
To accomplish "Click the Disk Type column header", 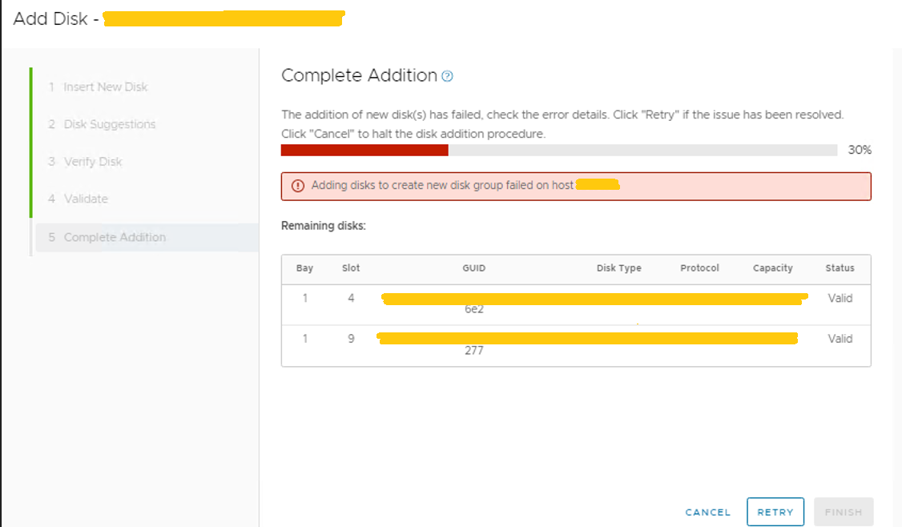I will pyautogui.click(x=618, y=268).
